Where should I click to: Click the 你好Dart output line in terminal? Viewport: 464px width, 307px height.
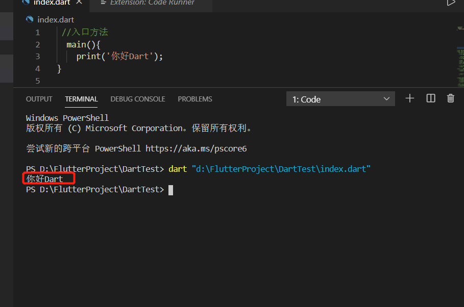coord(44,179)
